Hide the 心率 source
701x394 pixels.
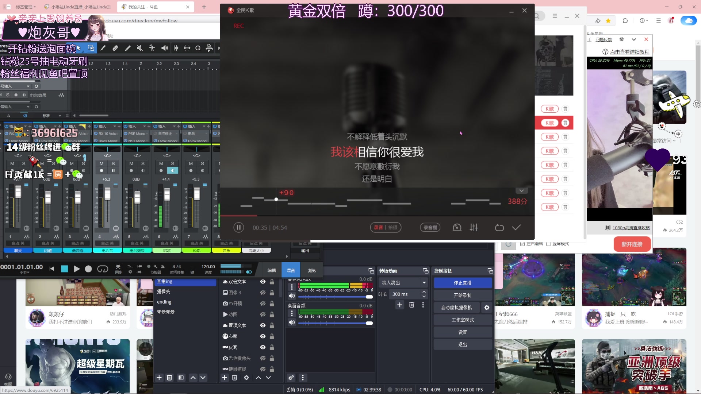point(263,336)
